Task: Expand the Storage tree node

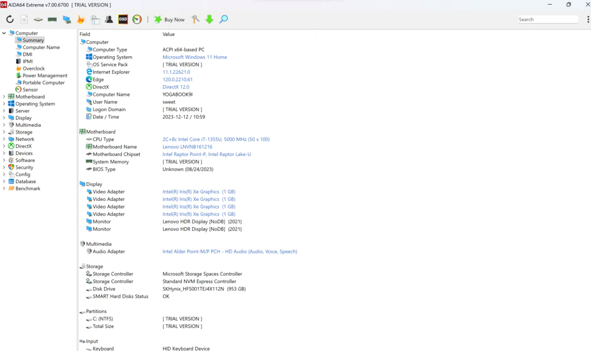Action: point(4,132)
